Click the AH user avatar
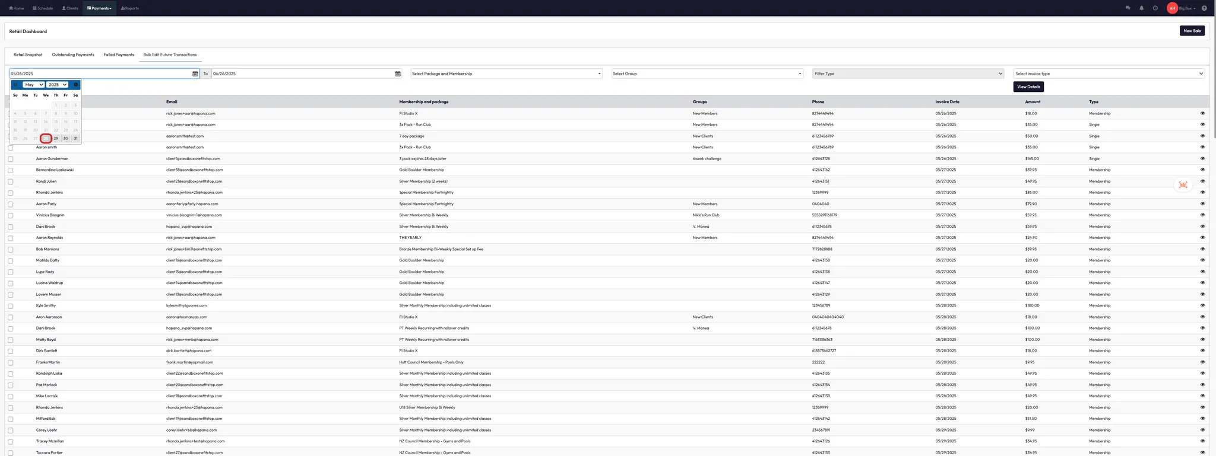 tap(1172, 8)
